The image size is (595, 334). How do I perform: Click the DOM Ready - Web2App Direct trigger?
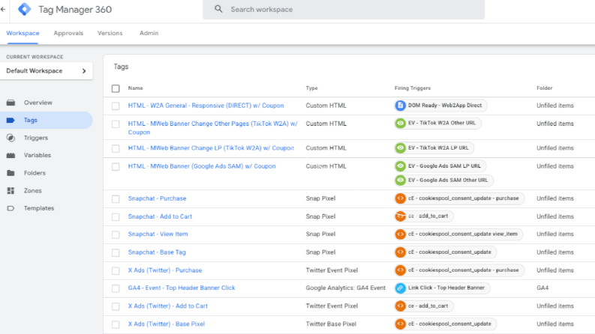441,106
